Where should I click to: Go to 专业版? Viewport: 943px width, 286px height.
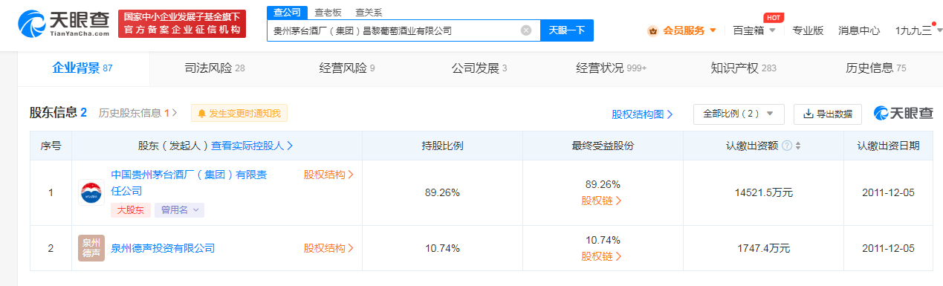(x=808, y=30)
